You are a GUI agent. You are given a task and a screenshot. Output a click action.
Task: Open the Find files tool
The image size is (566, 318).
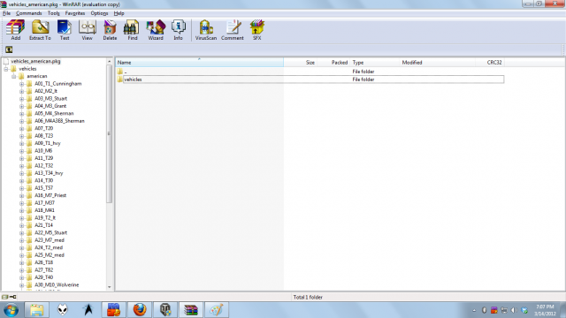point(133,30)
